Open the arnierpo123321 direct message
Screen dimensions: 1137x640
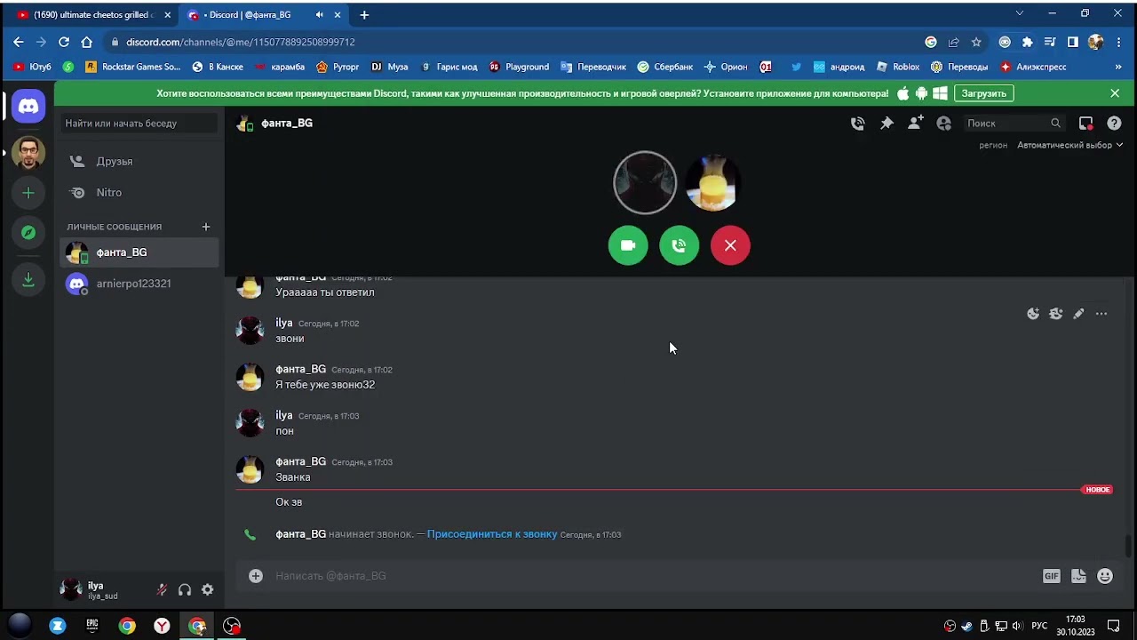pyautogui.click(x=139, y=284)
